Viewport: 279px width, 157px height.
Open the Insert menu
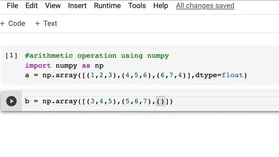(x=77, y=6)
